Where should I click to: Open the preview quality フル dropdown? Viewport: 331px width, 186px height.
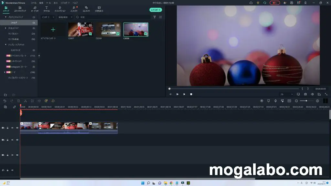click(x=286, y=94)
